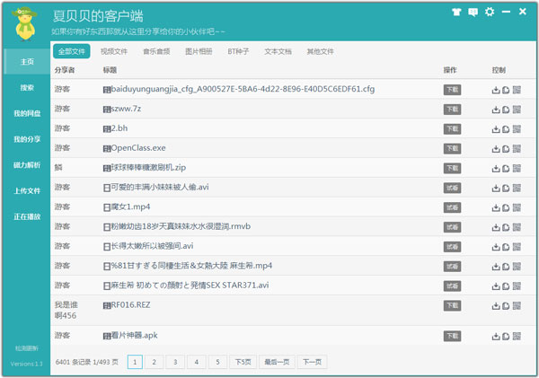Screen dimensions: 539x378
Task: Click download icon in 看片神器.apk row
Action: tap(496, 337)
